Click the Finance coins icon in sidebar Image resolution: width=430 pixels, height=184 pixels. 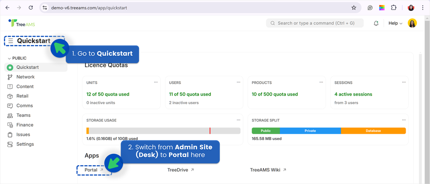coord(10,125)
